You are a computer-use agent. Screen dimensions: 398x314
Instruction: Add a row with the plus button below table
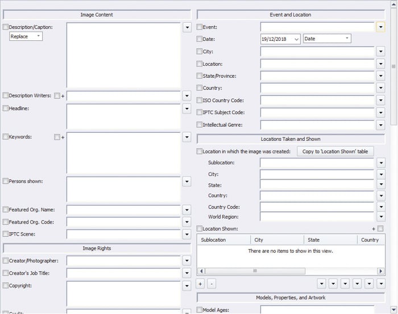tap(200, 284)
